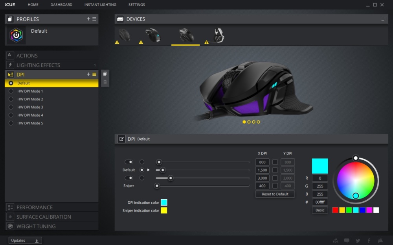The image size is (393, 245).
Task: Select HW DPI Mode 2 preset
Action: (x=51, y=99)
